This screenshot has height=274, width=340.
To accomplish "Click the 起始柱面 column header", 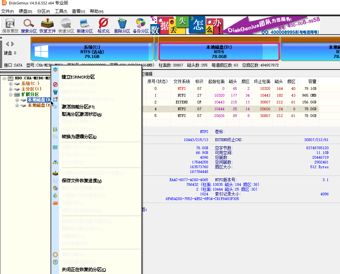I will point(216,81).
